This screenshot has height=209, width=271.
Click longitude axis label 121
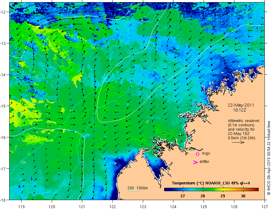click(x=82, y=207)
